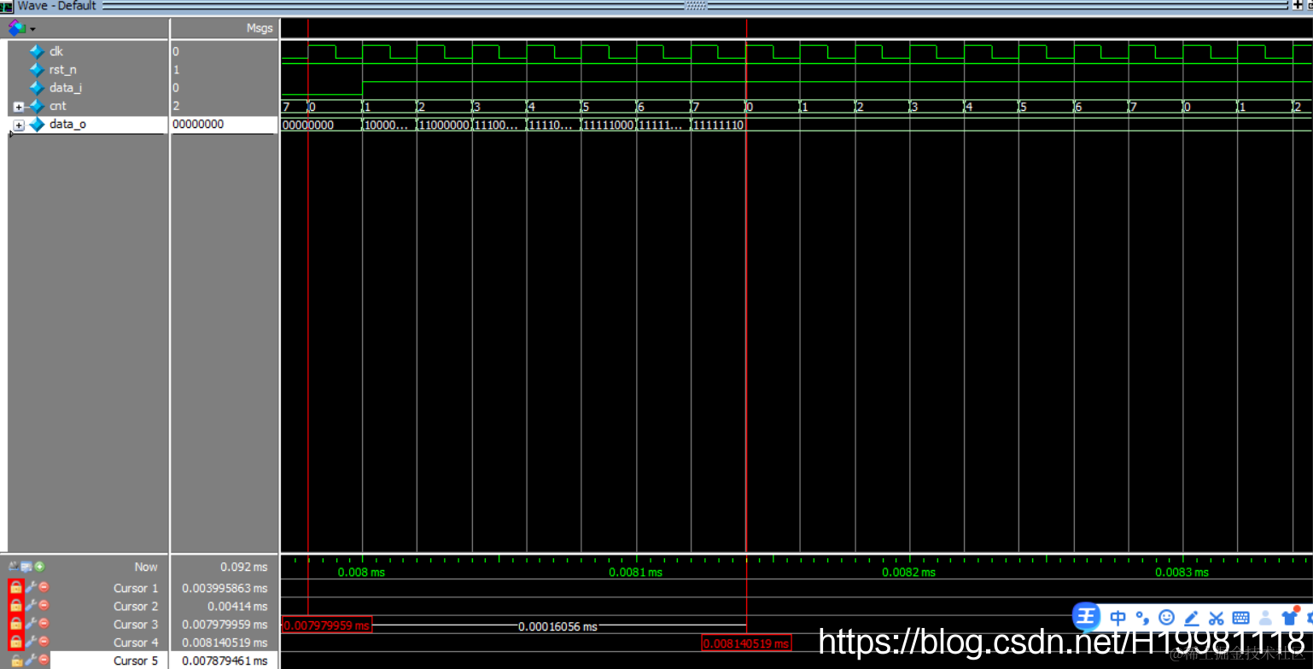
Task: Expand the cnt signal bus
Action: click(19, 107)
